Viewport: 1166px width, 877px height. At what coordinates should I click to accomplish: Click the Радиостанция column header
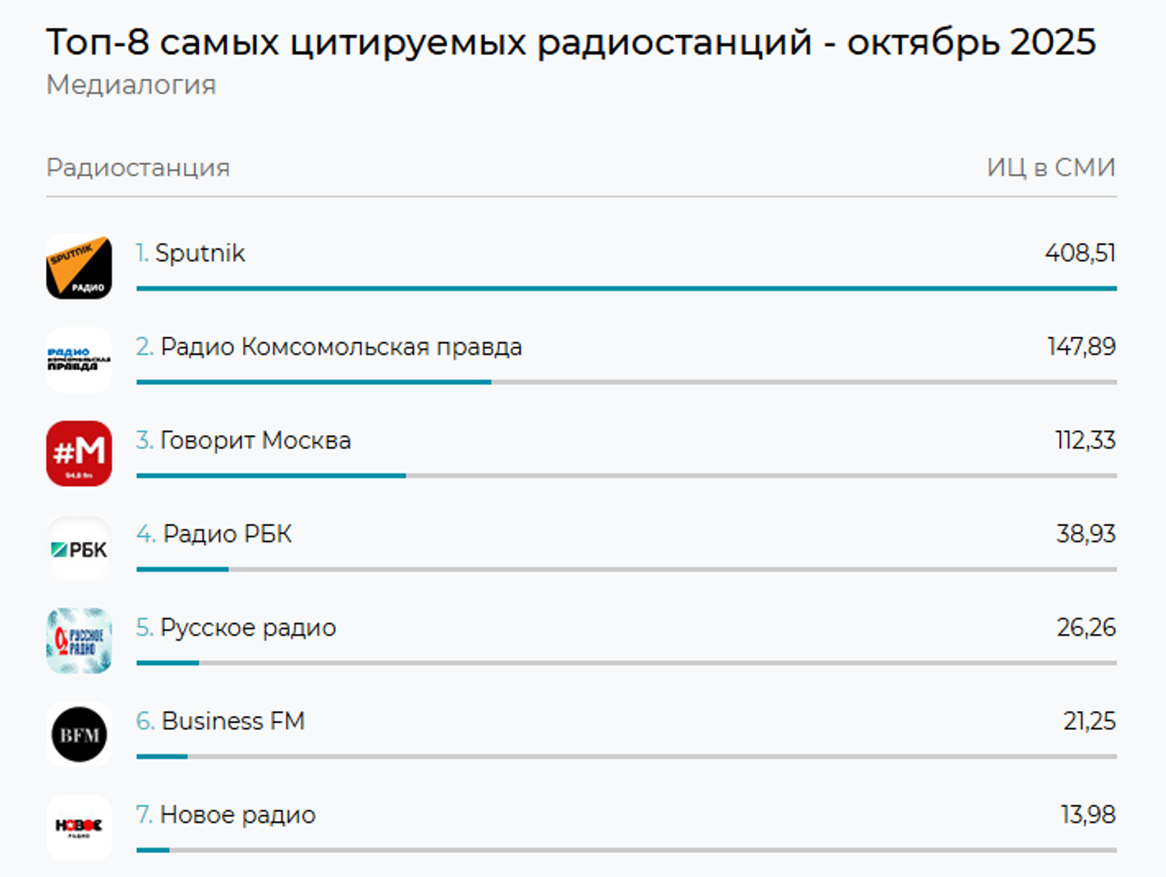tap(138, 167)
